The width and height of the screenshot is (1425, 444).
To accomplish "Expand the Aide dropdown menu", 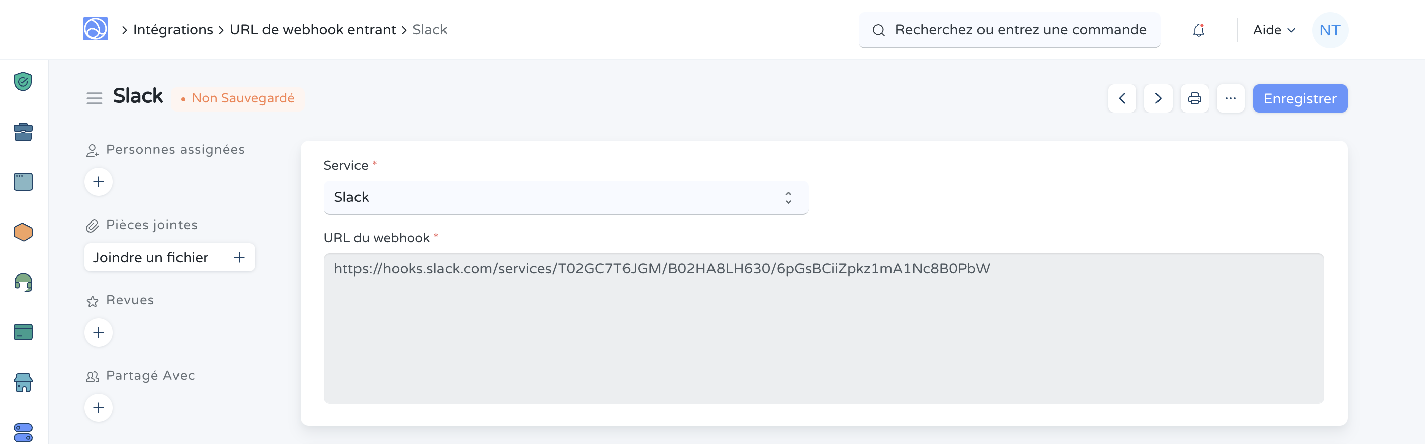I will 1273,30.
